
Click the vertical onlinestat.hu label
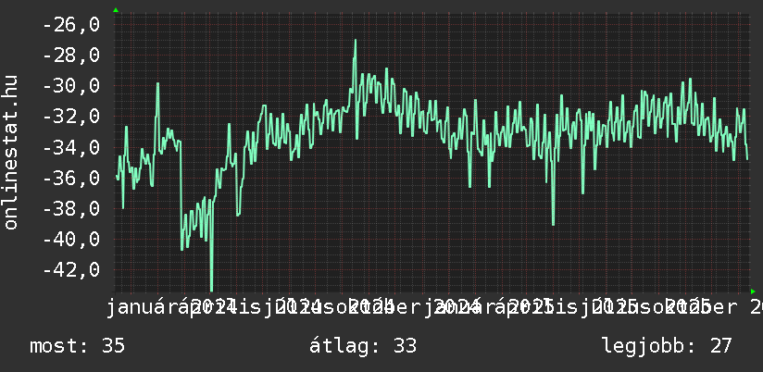click(x=12, y=153)
